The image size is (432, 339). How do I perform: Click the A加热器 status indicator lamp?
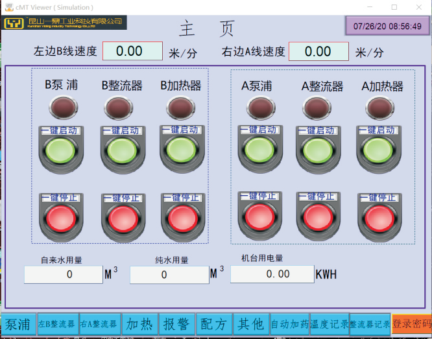click(x=379, y=108)
